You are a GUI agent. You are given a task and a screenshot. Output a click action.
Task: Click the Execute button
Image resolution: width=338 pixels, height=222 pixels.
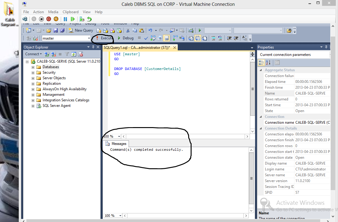105,38
